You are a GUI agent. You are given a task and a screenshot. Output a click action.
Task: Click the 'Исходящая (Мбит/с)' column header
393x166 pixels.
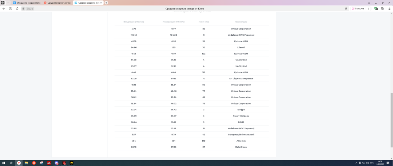tap(174, 22)
